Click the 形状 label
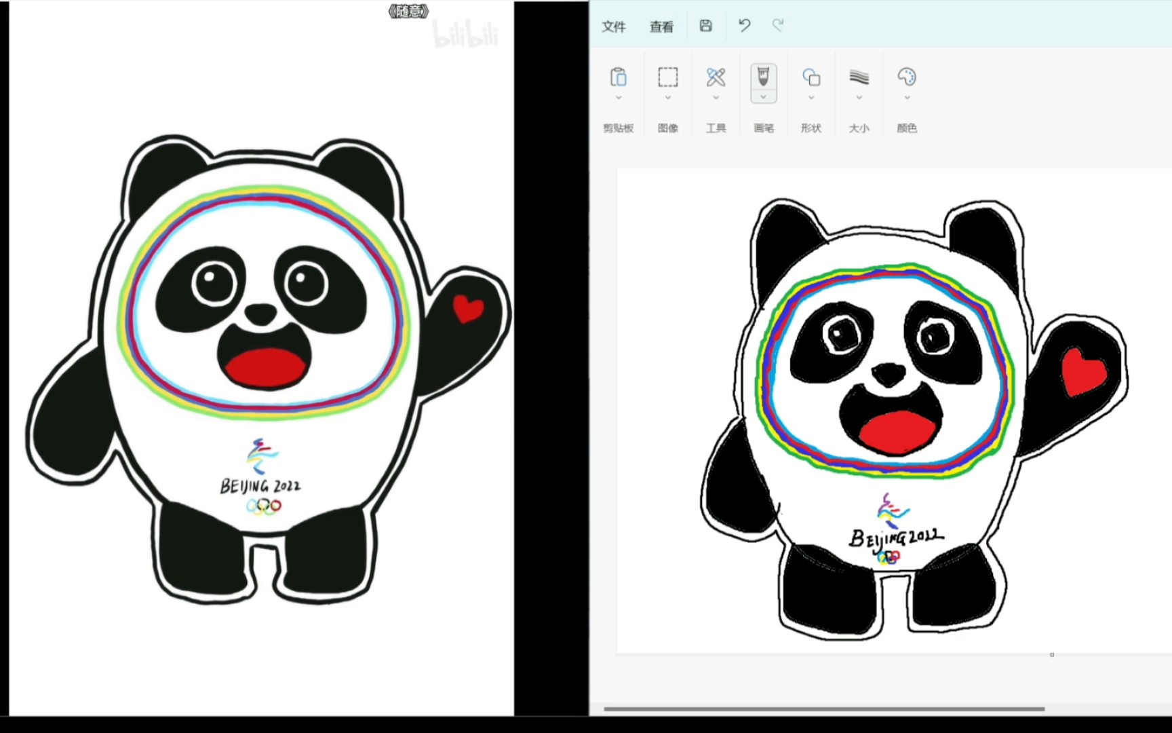The width and height of the screenshot is (1172, 733). click(811, 128)
